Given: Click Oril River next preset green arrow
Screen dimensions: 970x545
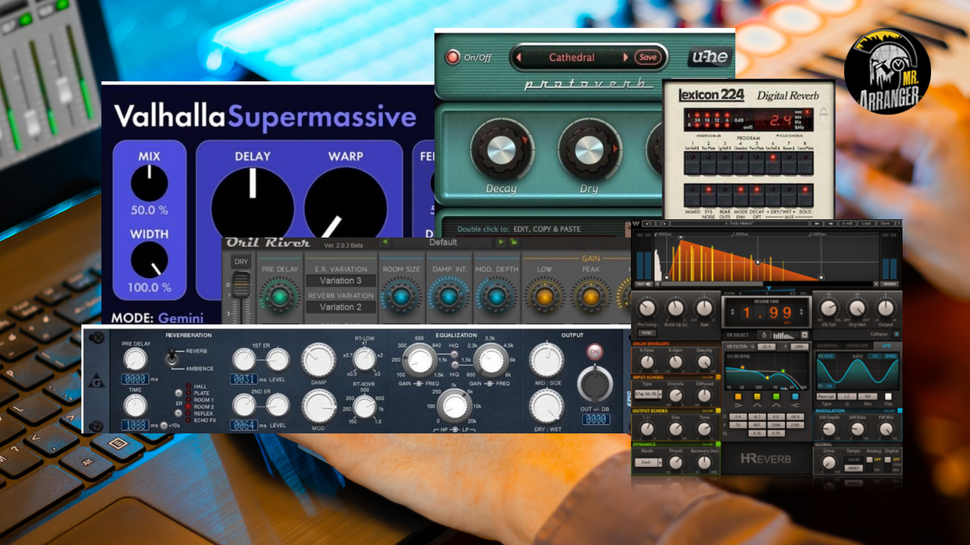Looking at the screenshot, I should pyautogui.click(x=501, y=242).
